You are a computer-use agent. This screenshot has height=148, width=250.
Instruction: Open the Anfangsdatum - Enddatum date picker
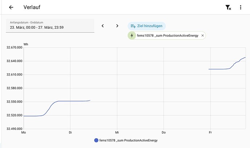click(x=50, y=25)
